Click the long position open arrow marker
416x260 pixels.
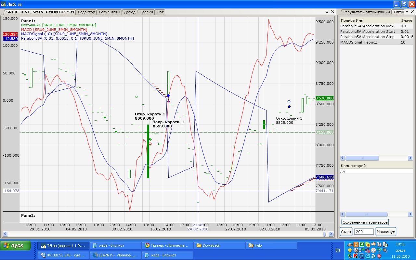(x=289, y=106)
